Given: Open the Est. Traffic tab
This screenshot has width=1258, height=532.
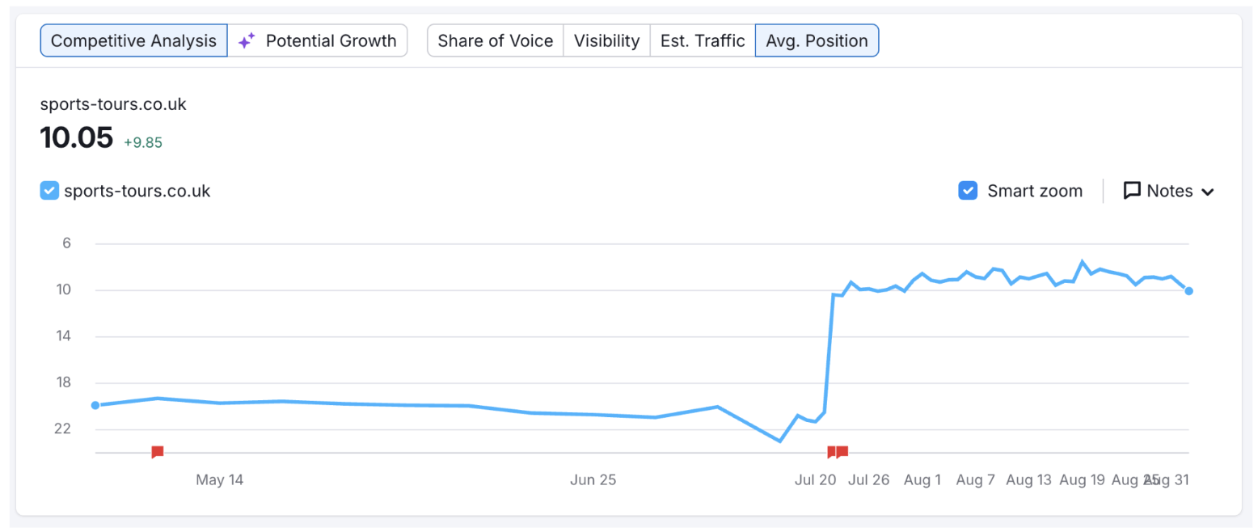Looking at the screenshot, I should click(702, 40).
